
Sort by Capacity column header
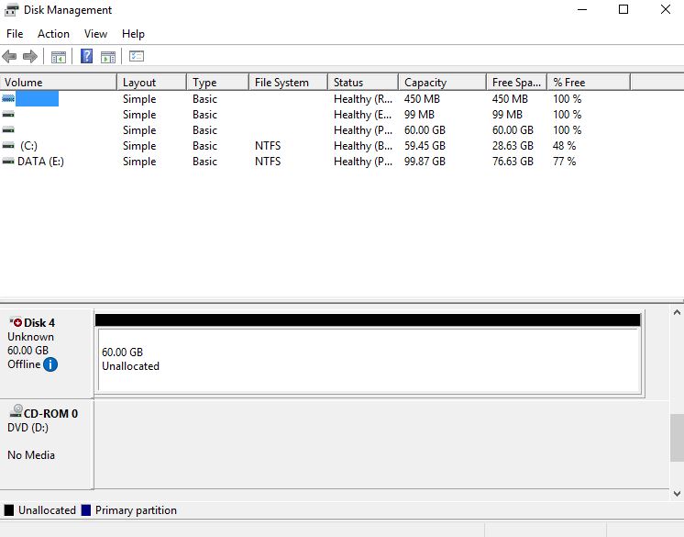click(442, 82)
